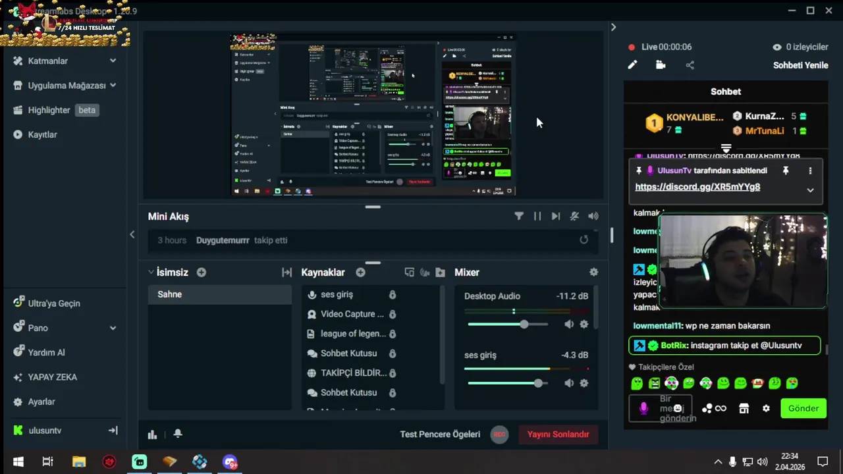Skip the current alert in Mini Akış
The height and width of the screenshot is (474, 843).
(556, 216)
